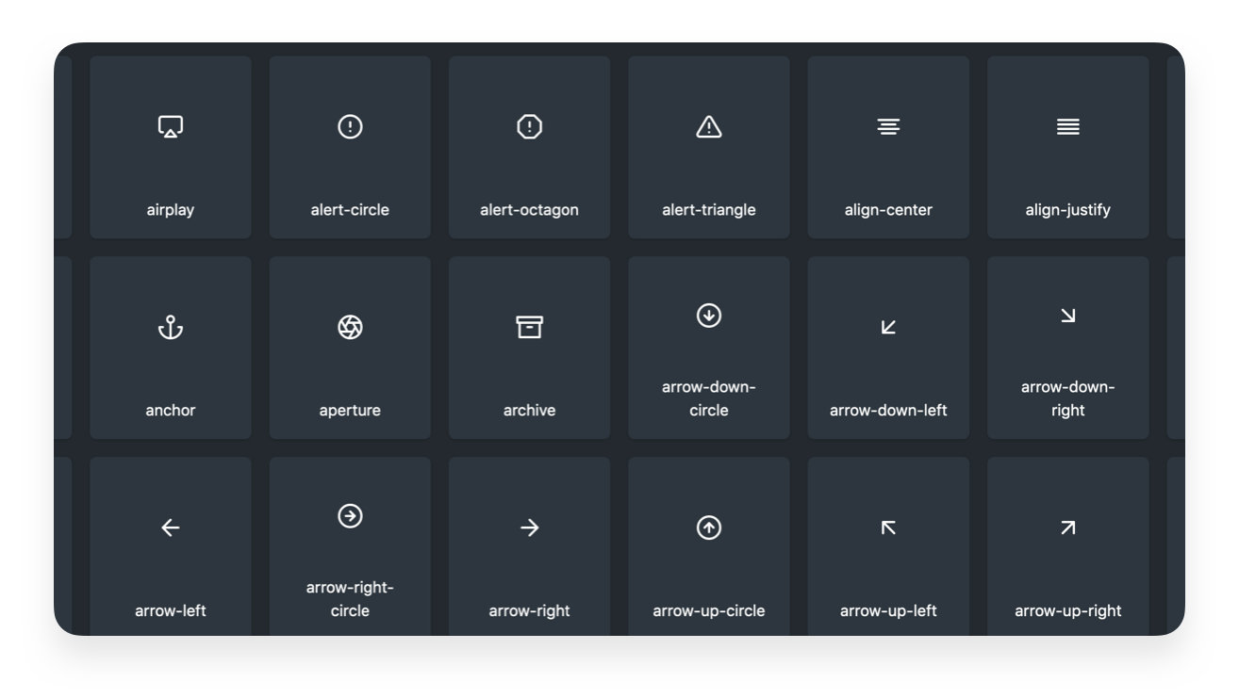Select the align-center icon
Screen dimensions: 1239x698
coord(887,126)
